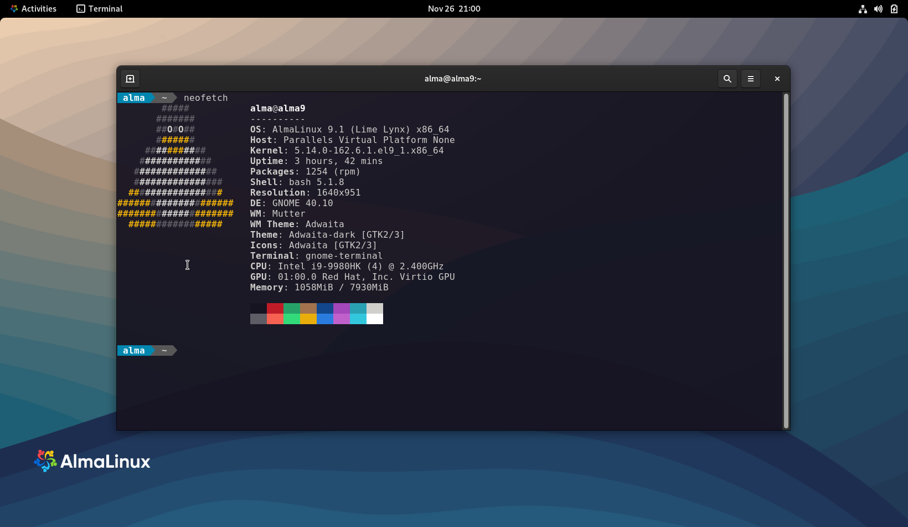This screenshot has height=527, width=908.
Task: Click the Memory: 1058MiB / 7930MiB line
Action: (319, 288)
